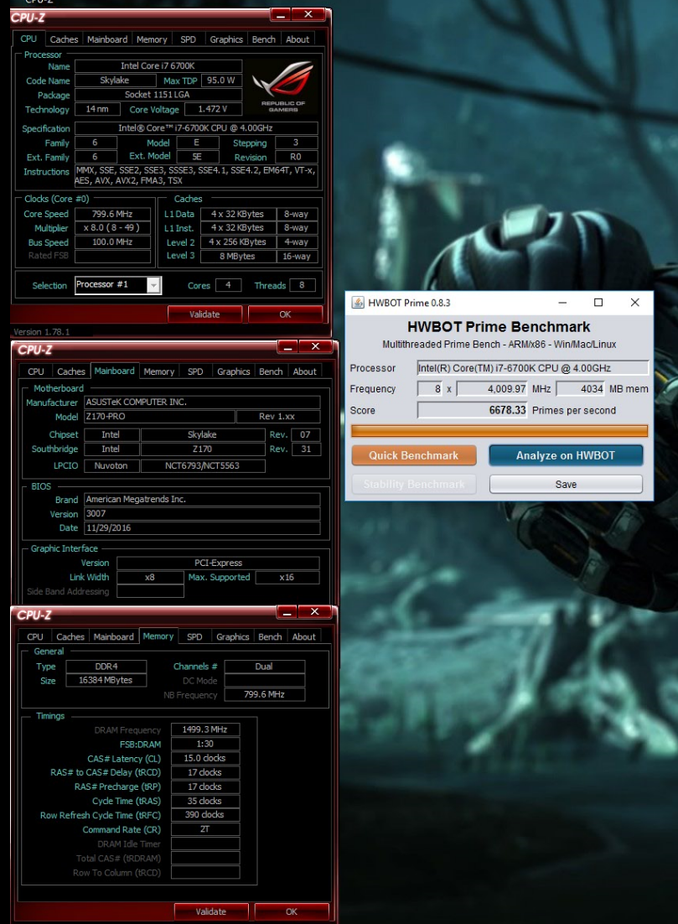Click OK in top CPU-Z CPU window
Screen dimensions: 678x924
pos(285,314)
